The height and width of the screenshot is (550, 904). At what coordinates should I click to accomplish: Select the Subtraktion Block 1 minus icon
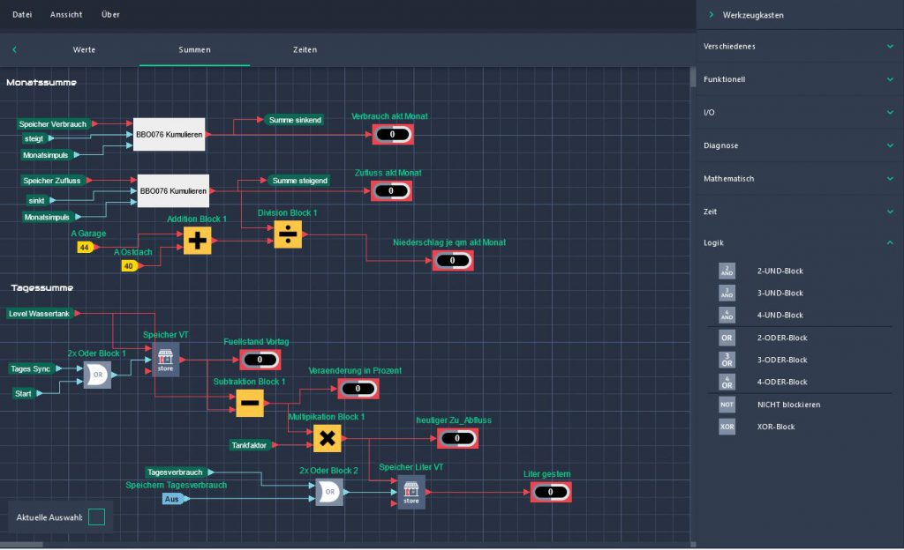(x=248, y=404)
